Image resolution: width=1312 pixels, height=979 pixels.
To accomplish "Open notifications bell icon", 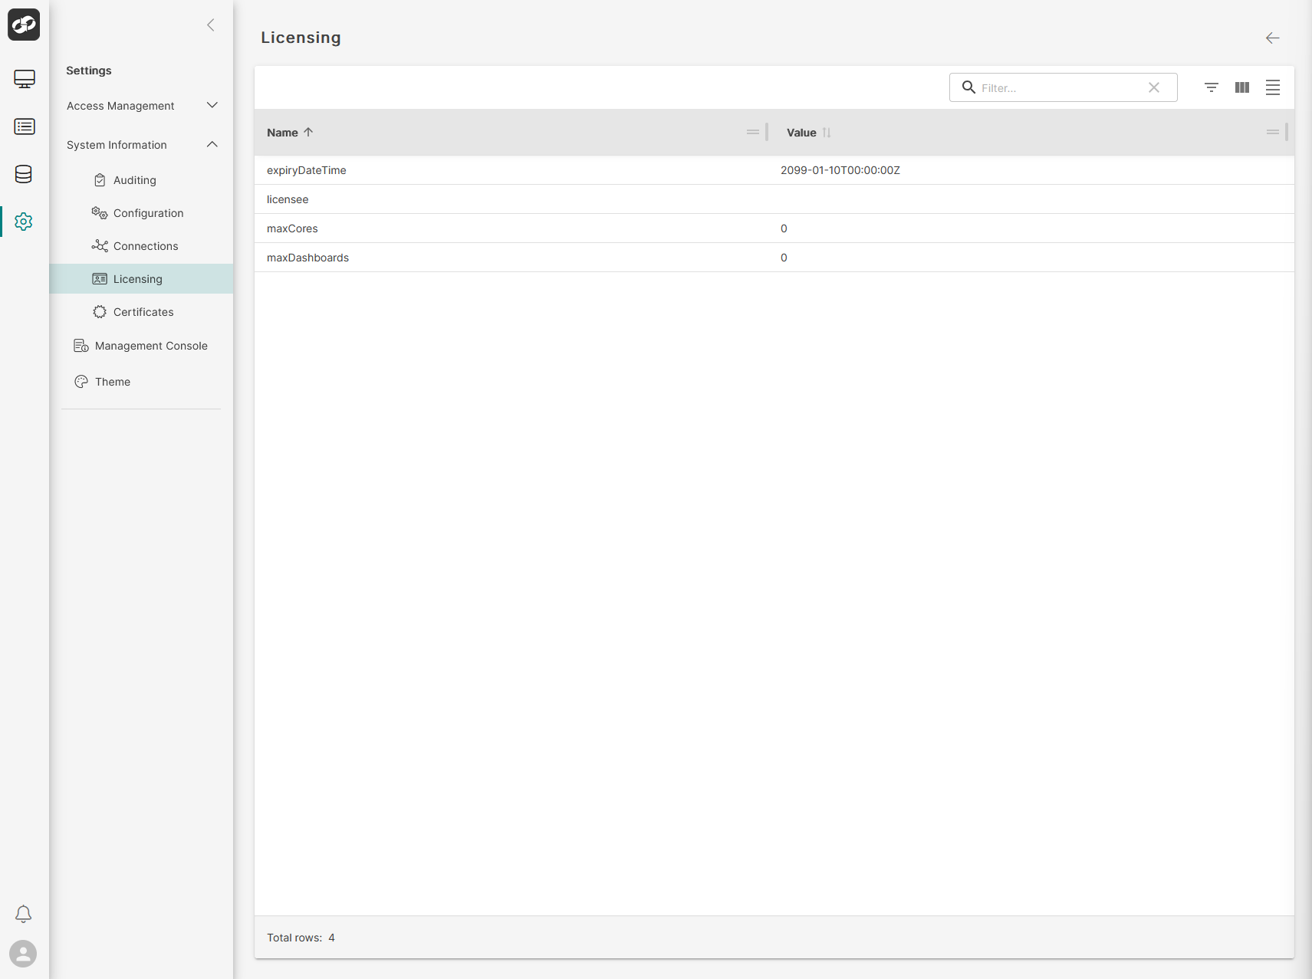I will pyautogui.click(x=24, y=914).
